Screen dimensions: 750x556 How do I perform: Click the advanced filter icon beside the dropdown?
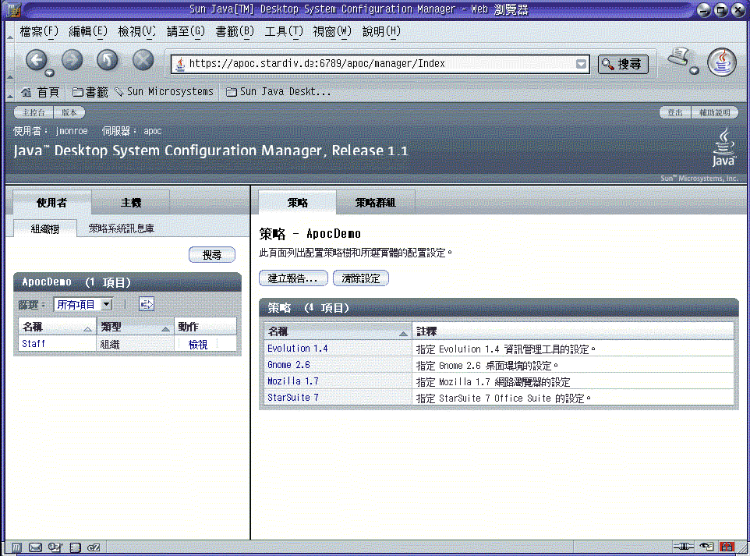click(x=147, y=304)
